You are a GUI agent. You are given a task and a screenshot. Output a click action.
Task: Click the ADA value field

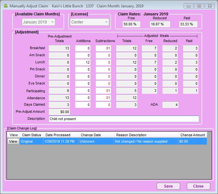[x=170, y=105]
